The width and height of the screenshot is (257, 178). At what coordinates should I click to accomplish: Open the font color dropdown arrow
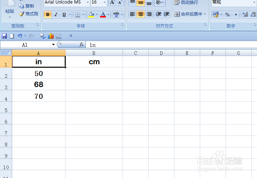coord(109,15)
